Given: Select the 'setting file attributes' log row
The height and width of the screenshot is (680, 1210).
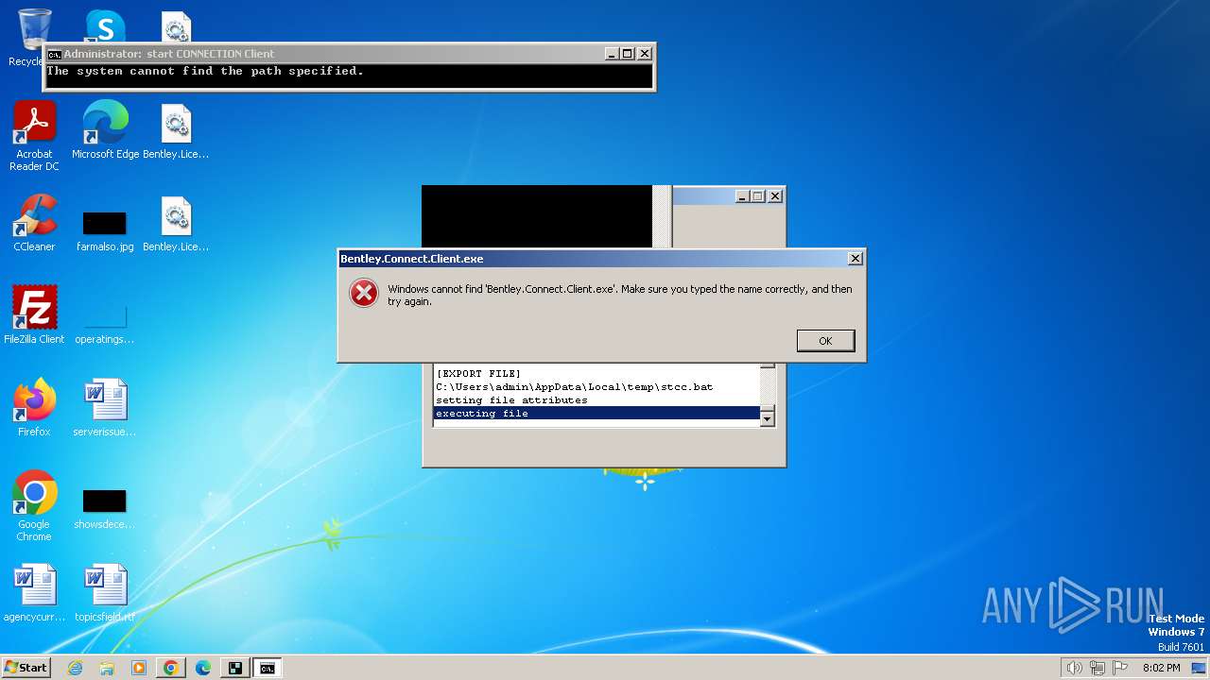Looking at the screenshot, I should (x=596, y=400).
